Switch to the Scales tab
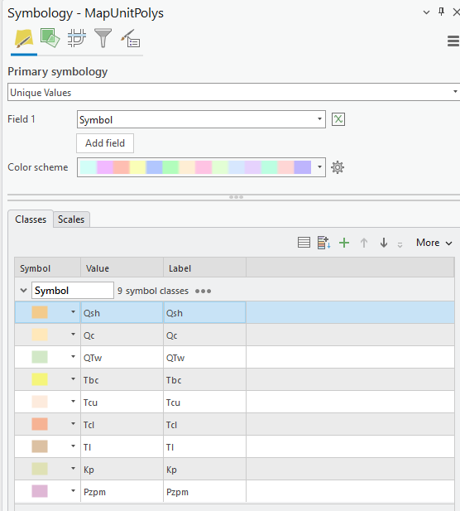Viewport: 460px width, 511px height. point(71,219)
